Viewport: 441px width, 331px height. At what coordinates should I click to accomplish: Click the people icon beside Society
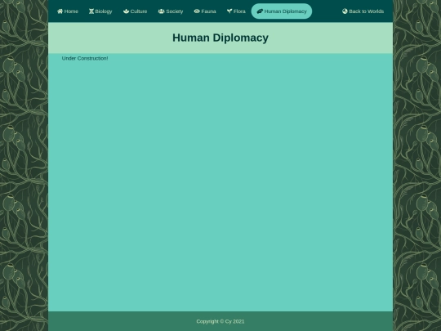coord(161,11)
